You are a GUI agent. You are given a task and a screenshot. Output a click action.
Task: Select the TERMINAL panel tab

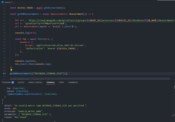coord(50,82)
